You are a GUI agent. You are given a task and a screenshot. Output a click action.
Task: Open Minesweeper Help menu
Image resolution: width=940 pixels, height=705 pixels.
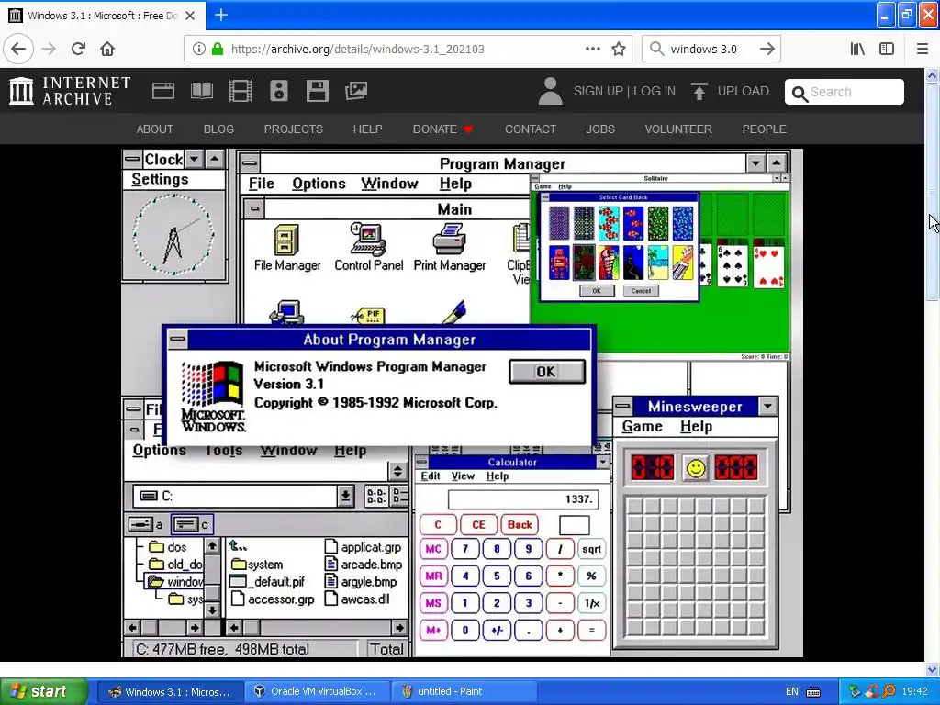coord(696,426)
